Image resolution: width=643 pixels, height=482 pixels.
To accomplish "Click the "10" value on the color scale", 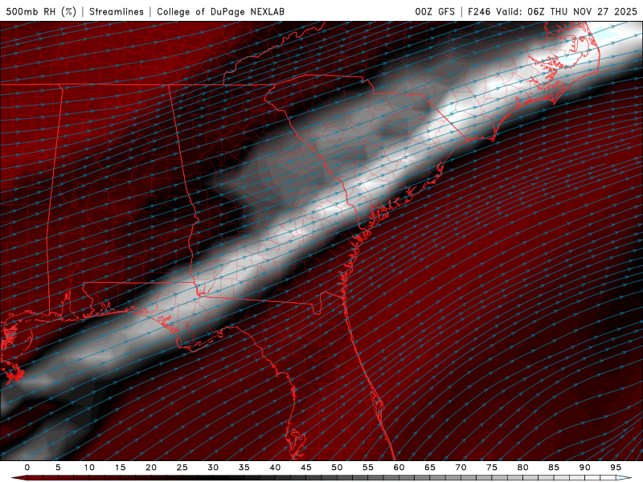I will 89,468.
